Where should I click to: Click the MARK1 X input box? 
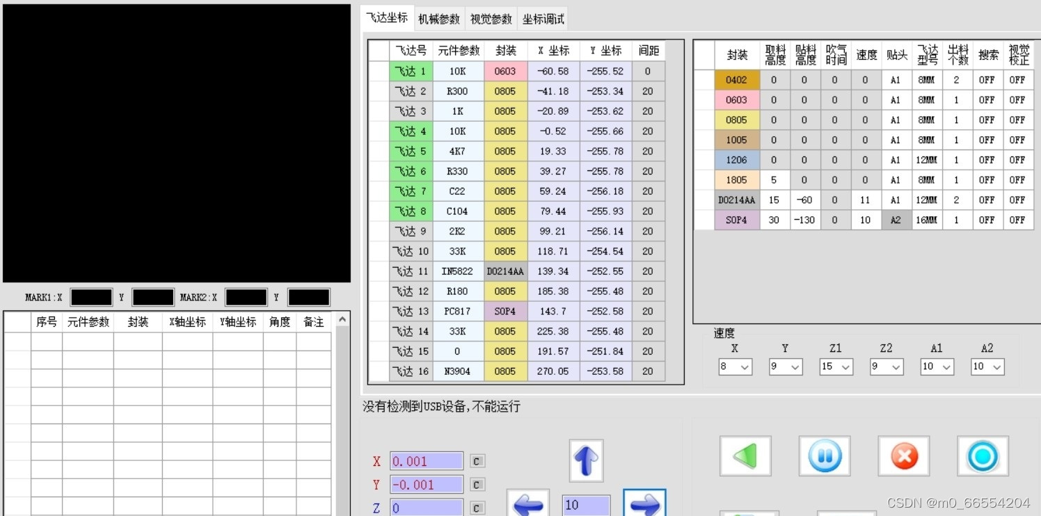91,298
